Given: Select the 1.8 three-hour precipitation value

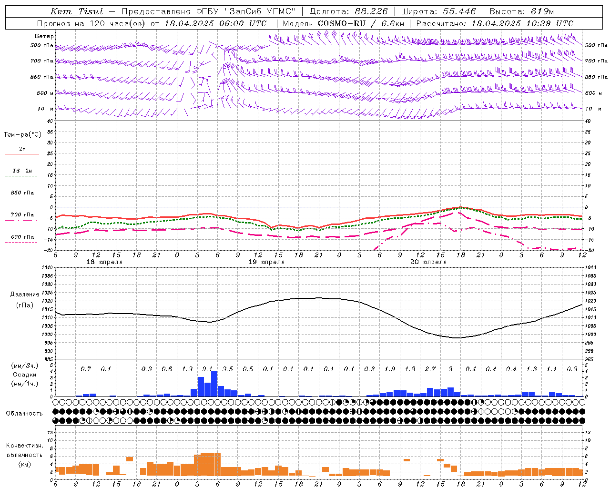Looking at the screenshot, I should [410, 369].
